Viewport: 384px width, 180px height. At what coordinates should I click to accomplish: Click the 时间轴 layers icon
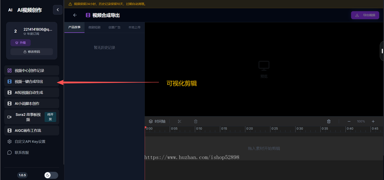151,121
